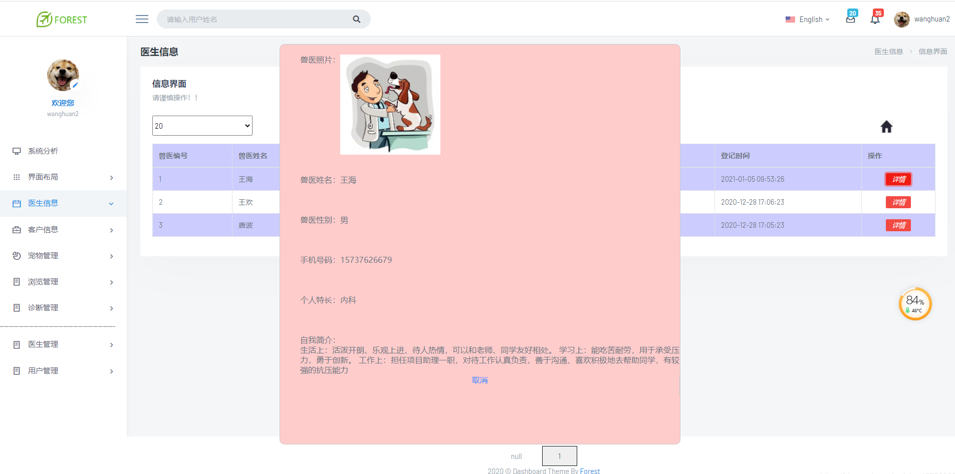Open the mail icon with 20 badge

coord(850,19)
